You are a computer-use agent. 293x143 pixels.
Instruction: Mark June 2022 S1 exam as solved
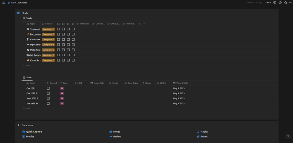48,98
